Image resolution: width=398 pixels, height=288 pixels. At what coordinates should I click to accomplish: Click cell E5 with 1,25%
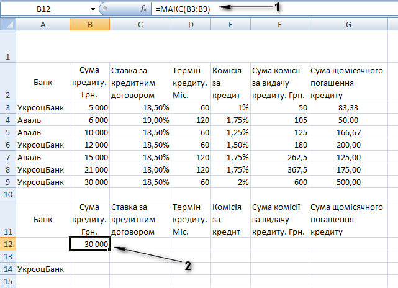(230, 132)
